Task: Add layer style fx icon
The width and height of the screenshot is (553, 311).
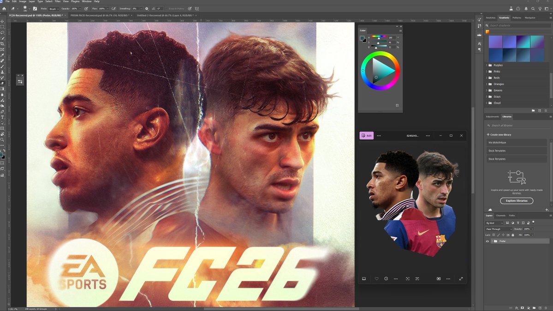Action: click(517, 308)
